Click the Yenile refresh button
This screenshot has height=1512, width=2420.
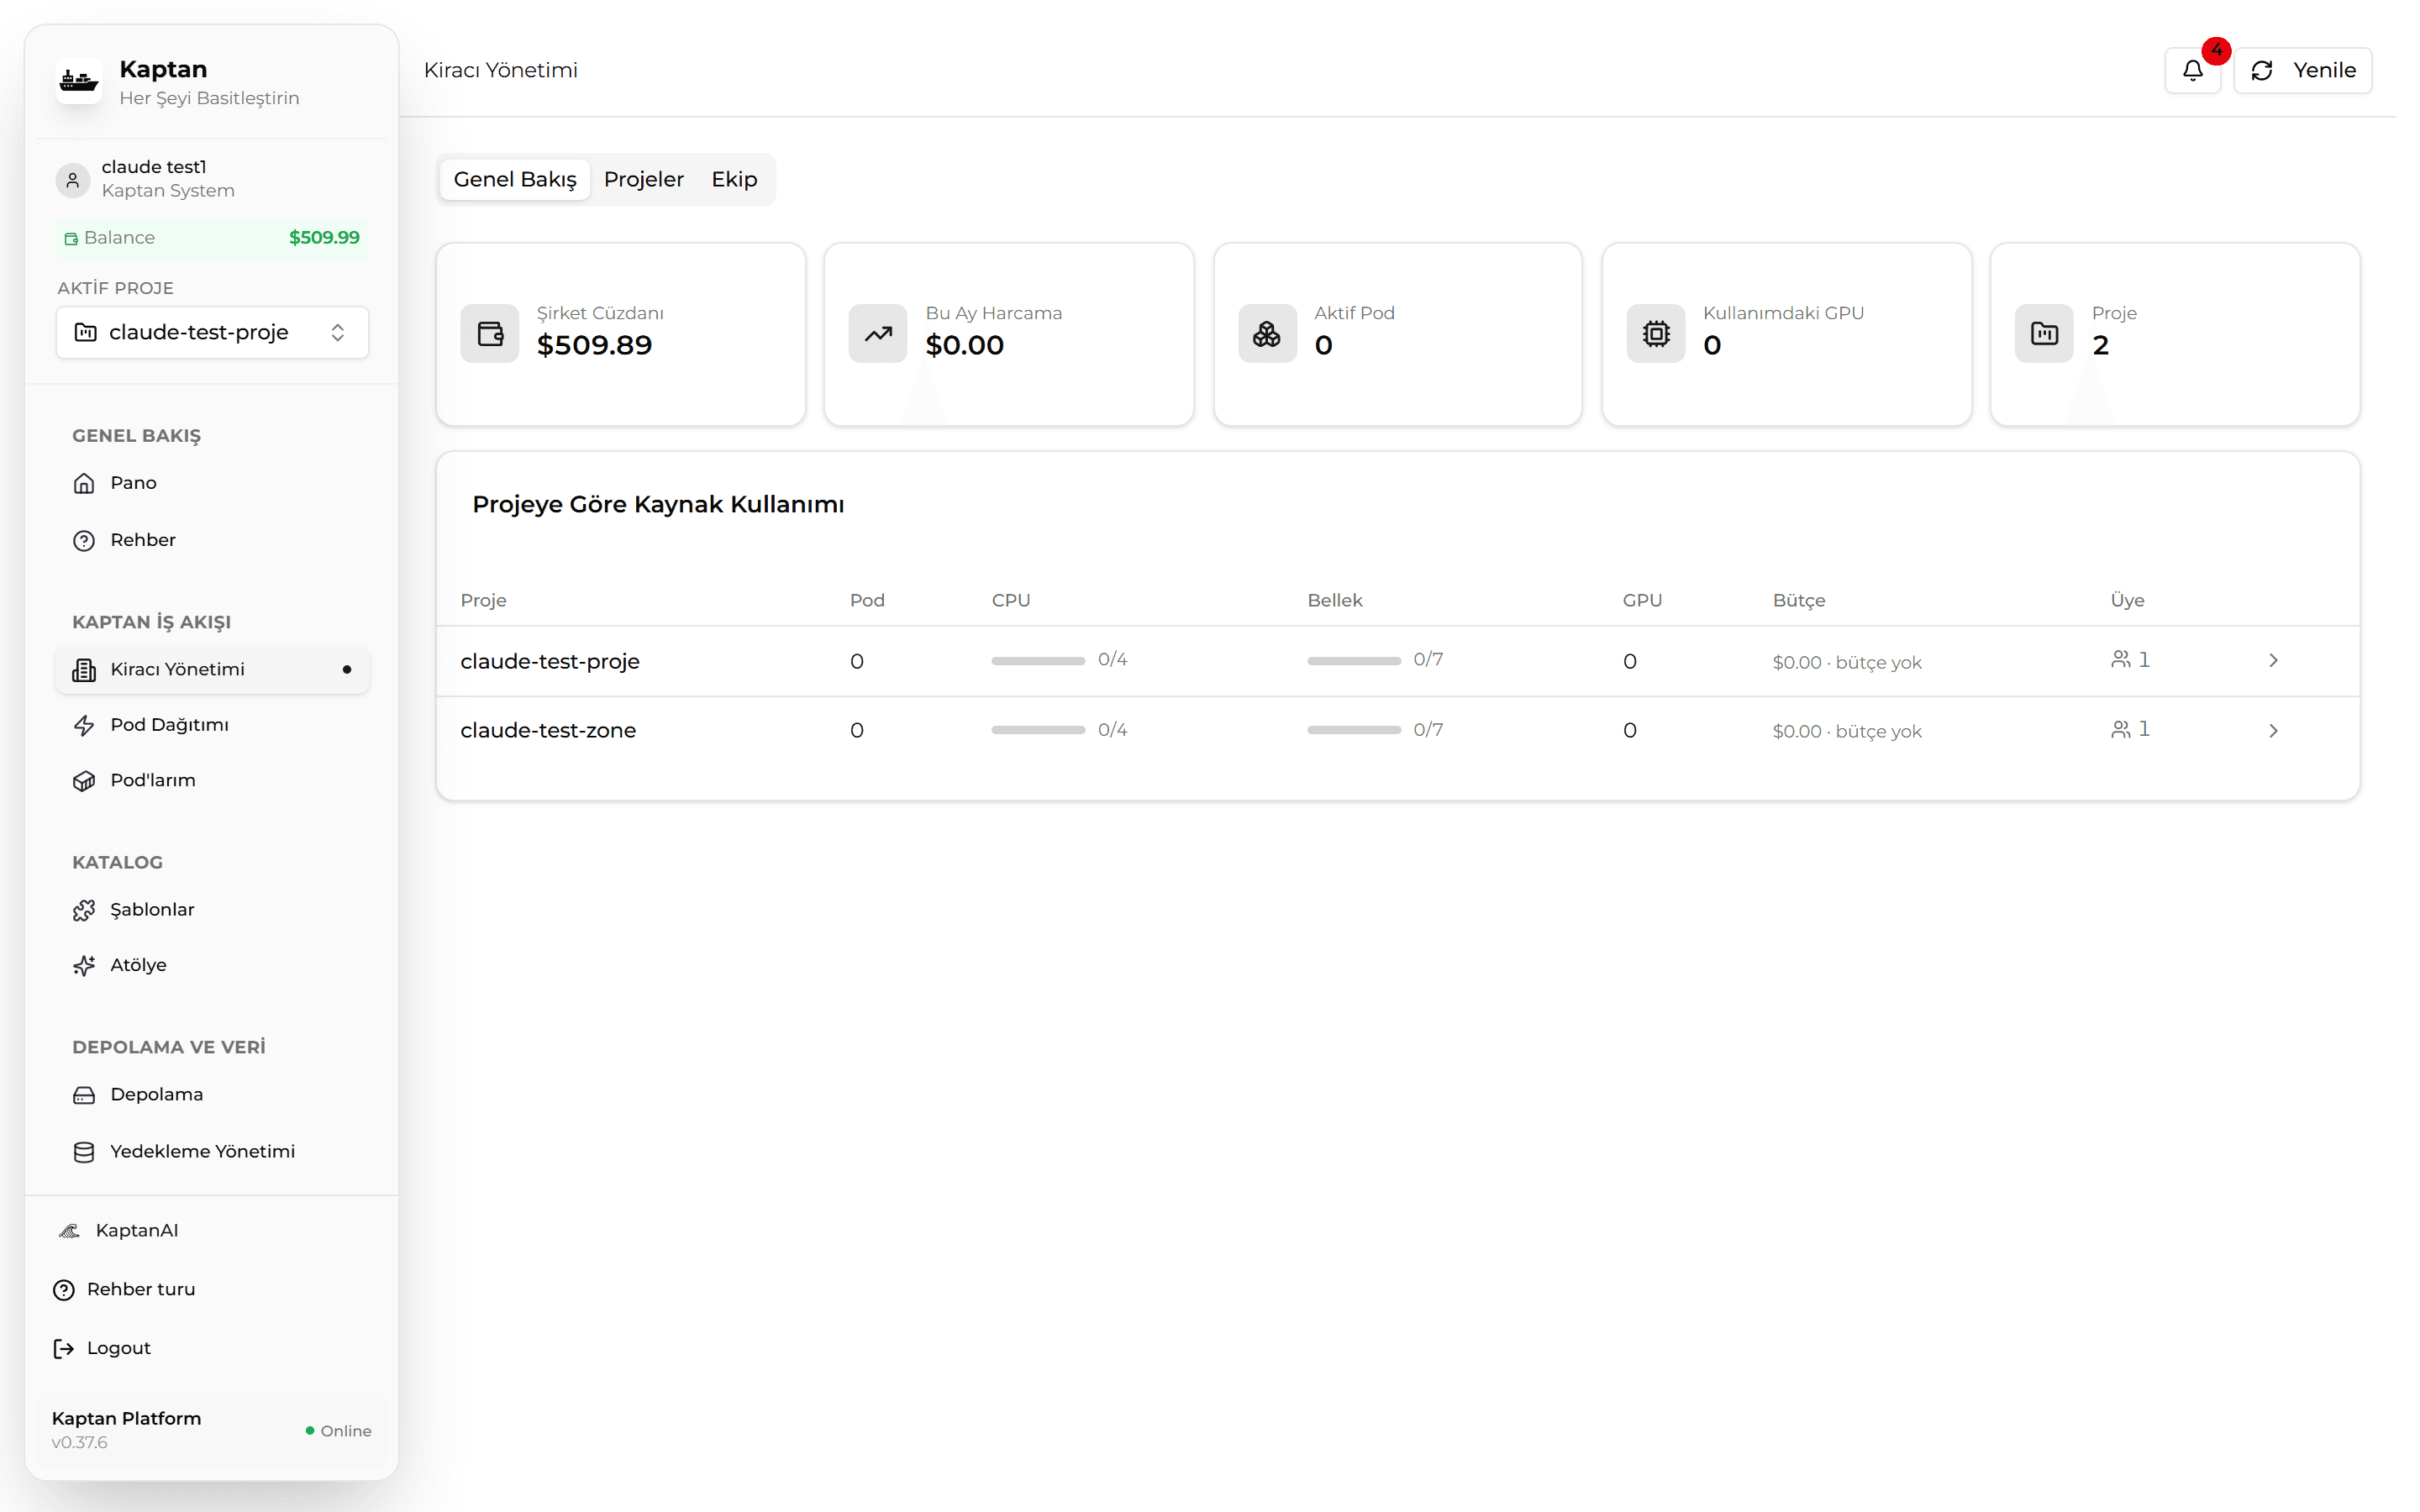[x=2302, y=70]
